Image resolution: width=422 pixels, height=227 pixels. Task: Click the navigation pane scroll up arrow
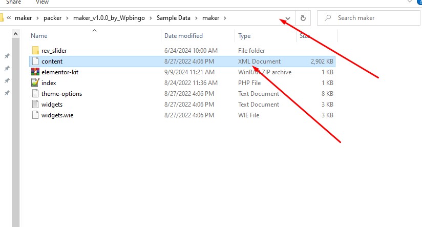coord(15,34)
